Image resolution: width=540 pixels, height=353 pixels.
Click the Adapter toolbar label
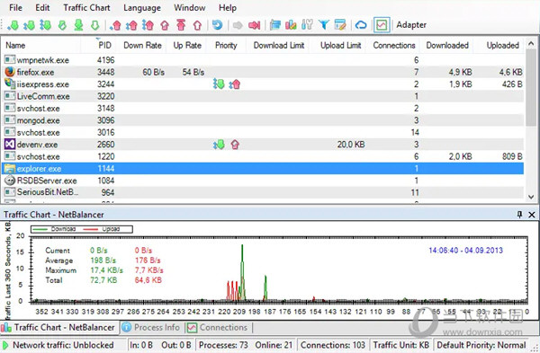(411, 25)
